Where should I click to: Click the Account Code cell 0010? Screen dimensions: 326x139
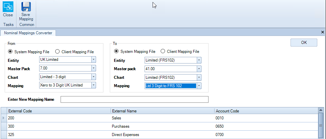point(266,118)
